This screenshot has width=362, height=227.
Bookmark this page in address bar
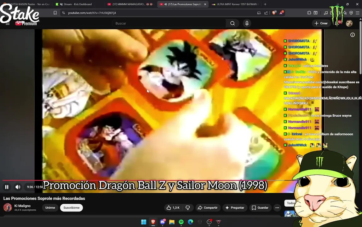pyautogui.click(x=55, y=13)
